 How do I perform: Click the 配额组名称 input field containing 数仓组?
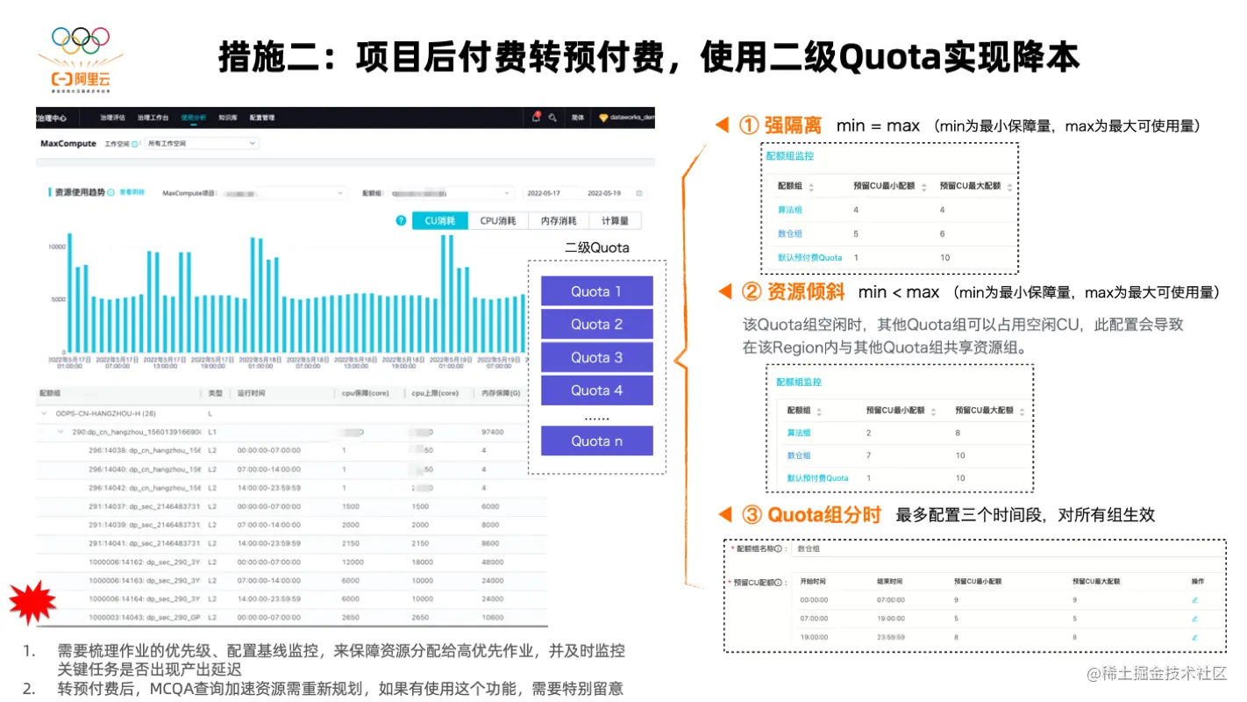(x=1007, y=549)
